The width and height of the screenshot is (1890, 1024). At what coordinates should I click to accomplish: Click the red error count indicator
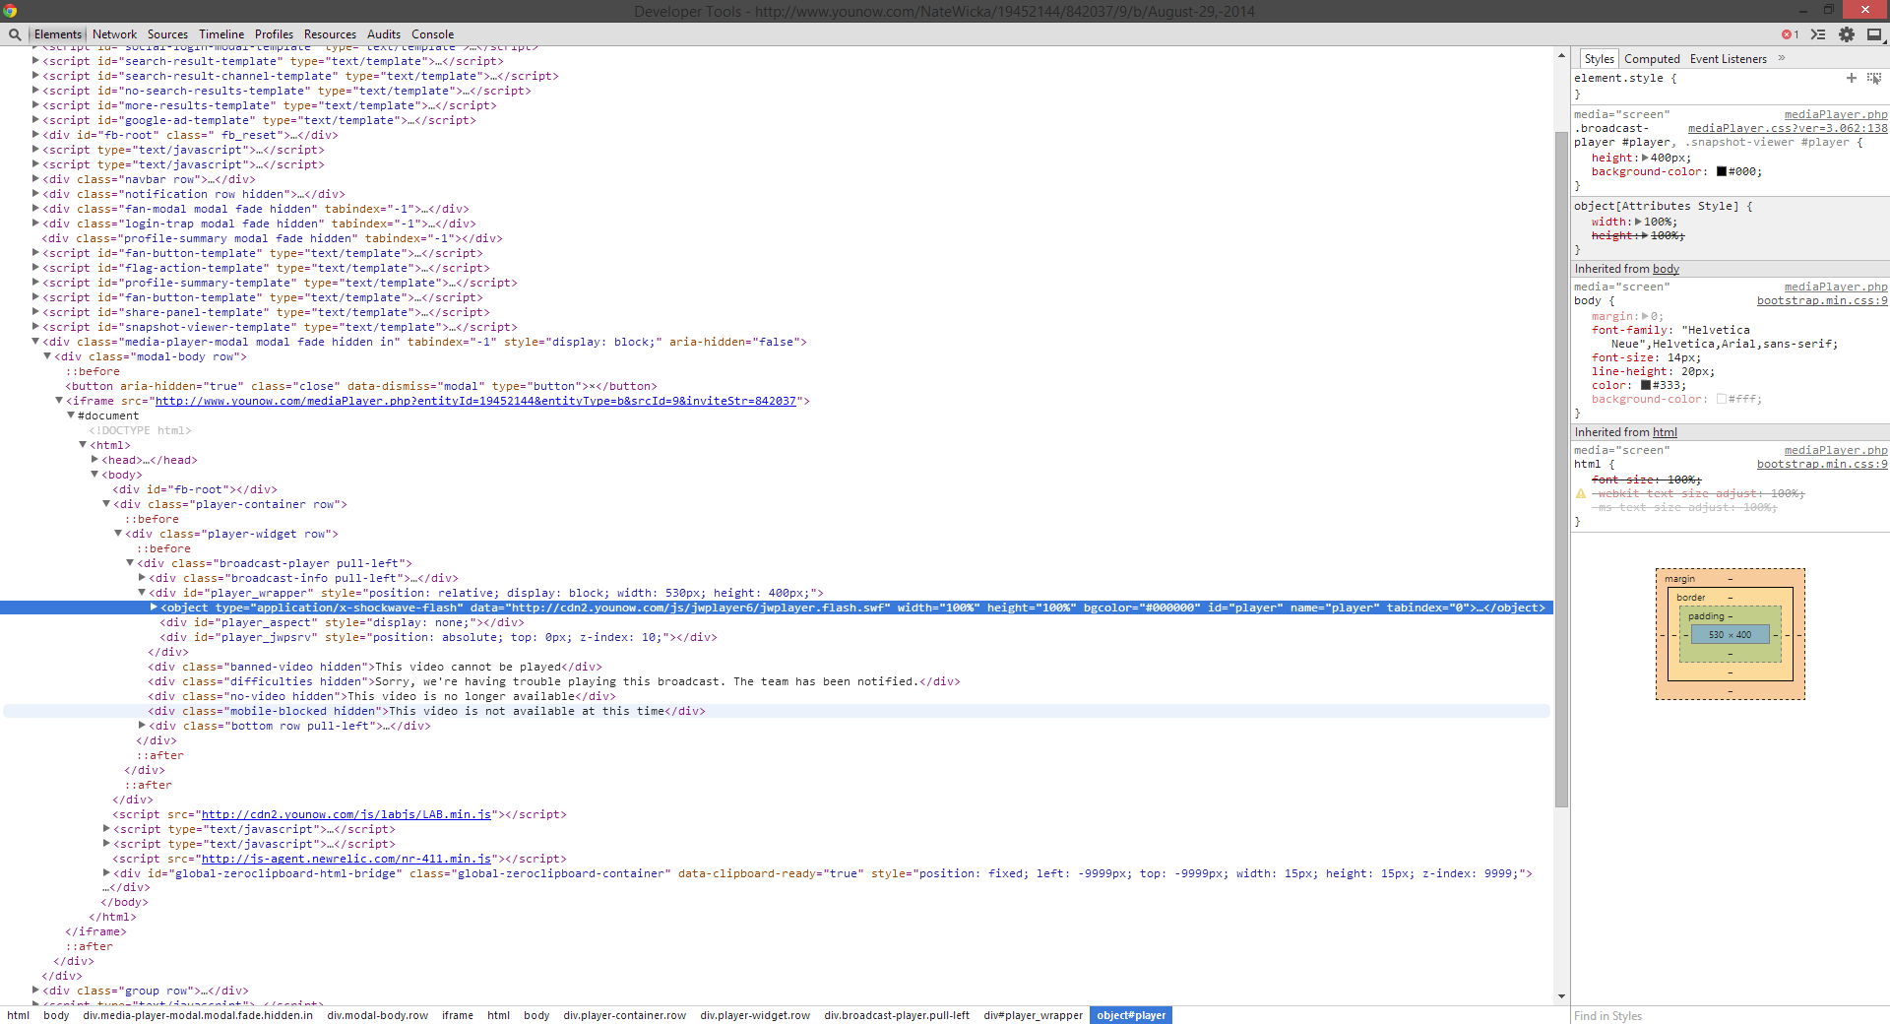coord(1790,34)
